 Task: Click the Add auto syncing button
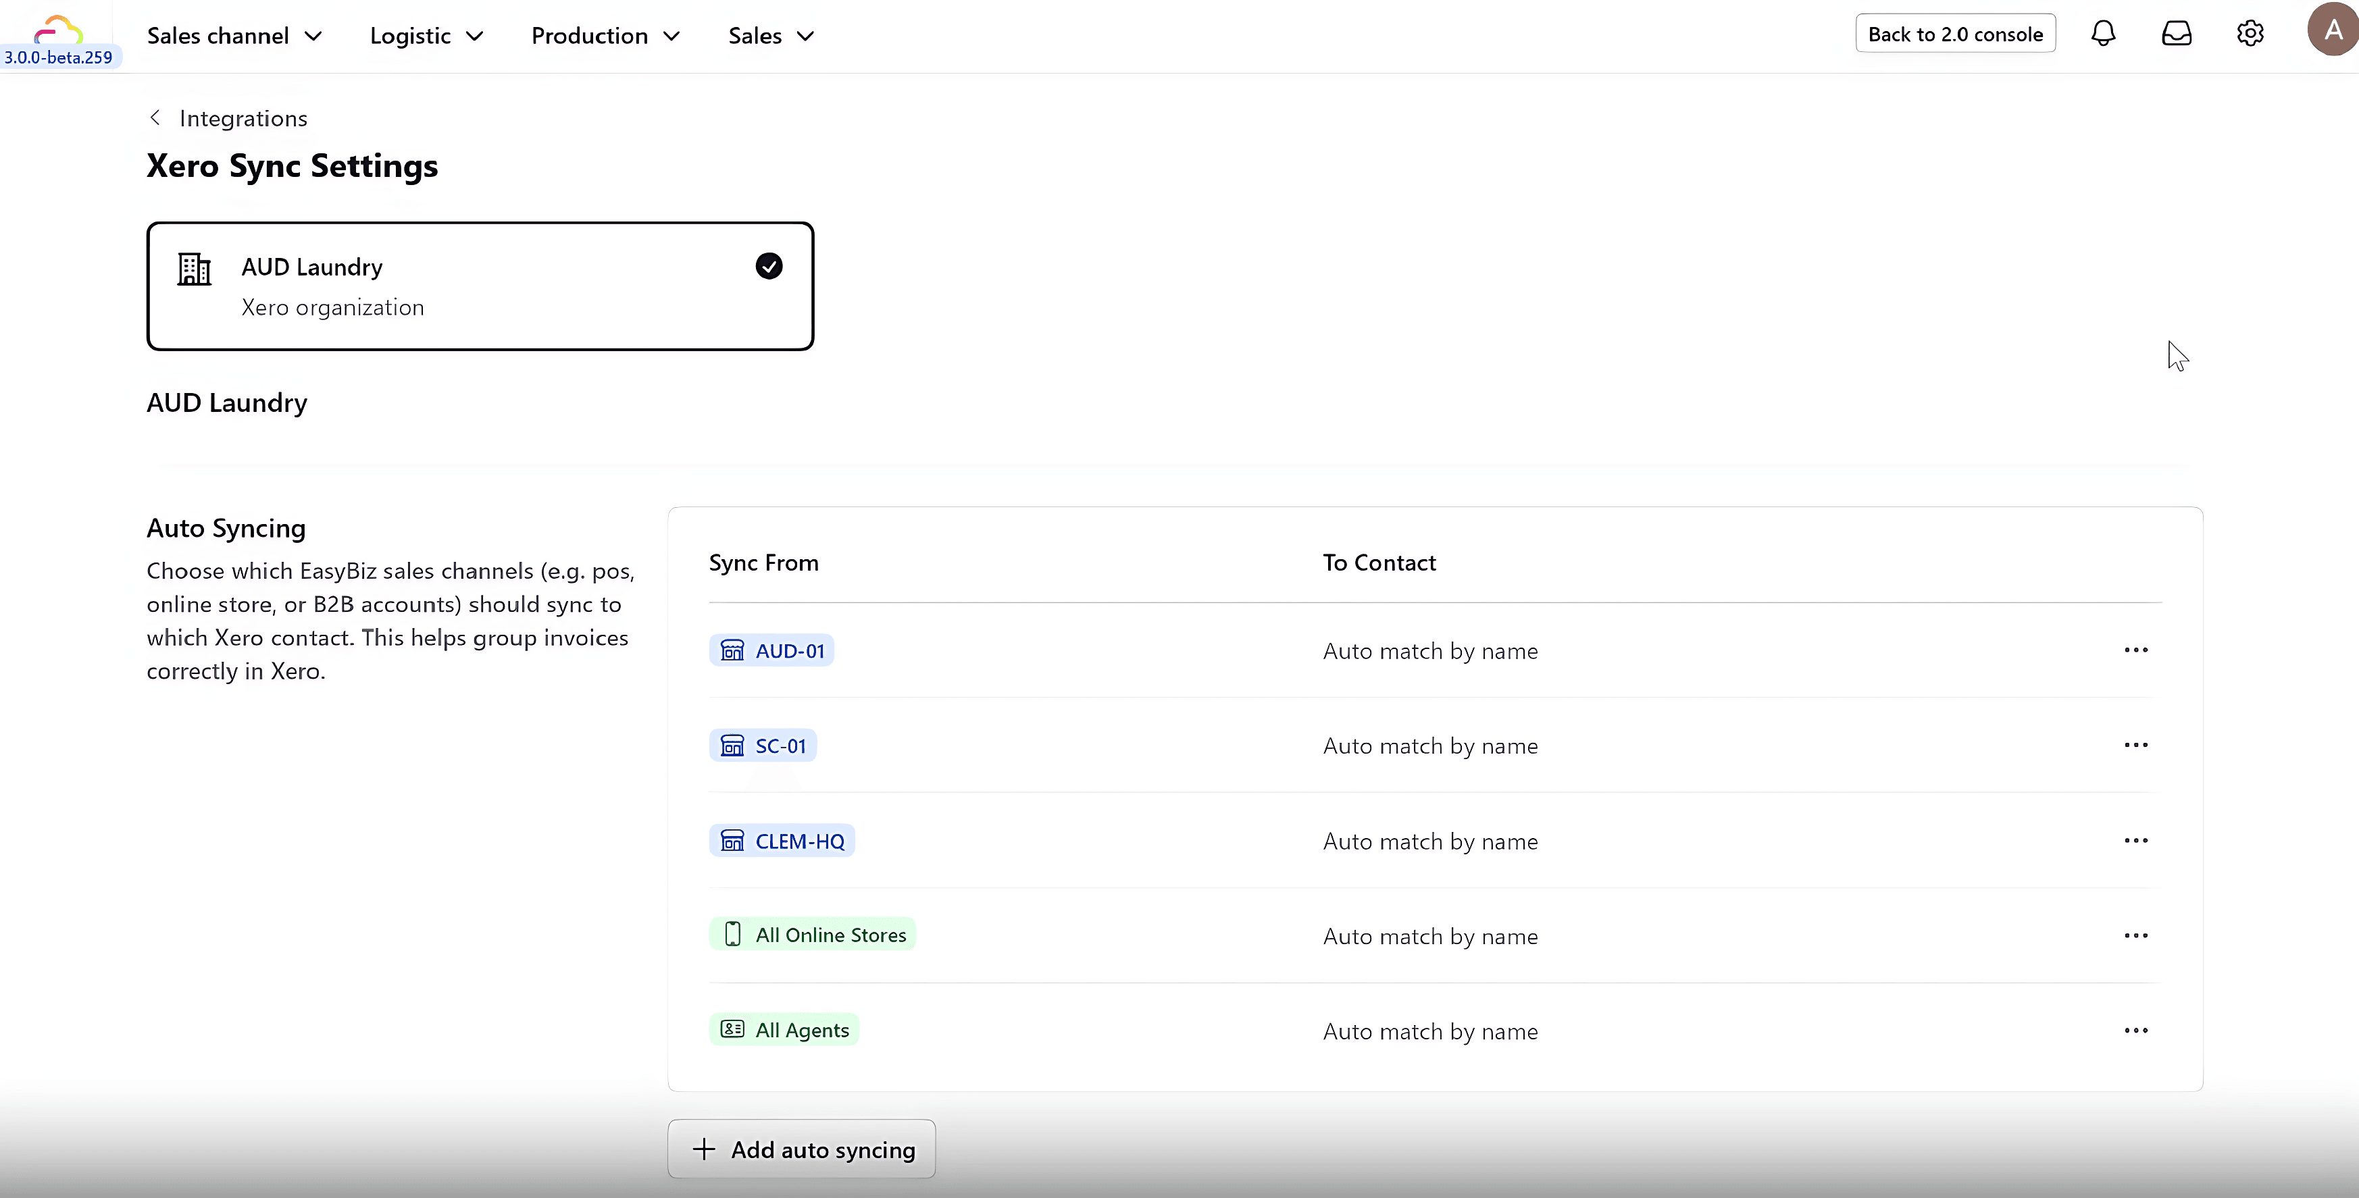click(x=801, y=1149)
